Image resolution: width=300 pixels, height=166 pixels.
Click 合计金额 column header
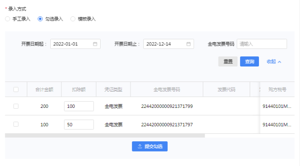pyautogui.click(x=44, y=89)
